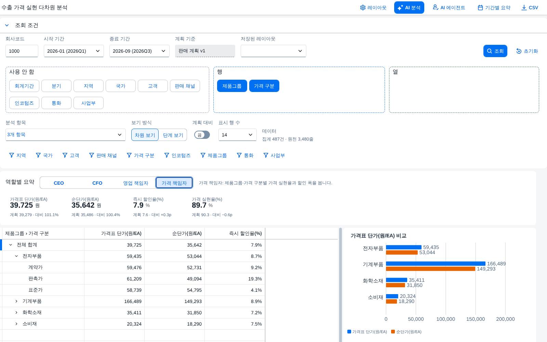Open the 종료 기간 dropdown
This screenshot has width=547, height=342.
(x=139, y=51)
